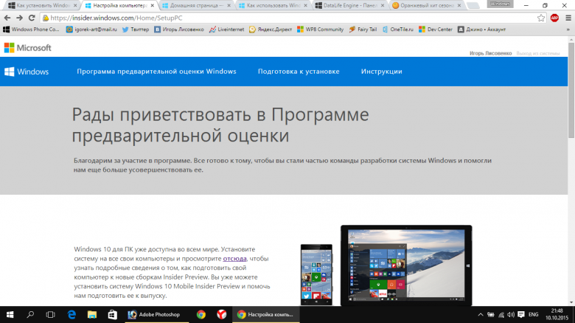Open the 'Подготовка к установке' menu item

pyautogui.click(x=299, y=72)
